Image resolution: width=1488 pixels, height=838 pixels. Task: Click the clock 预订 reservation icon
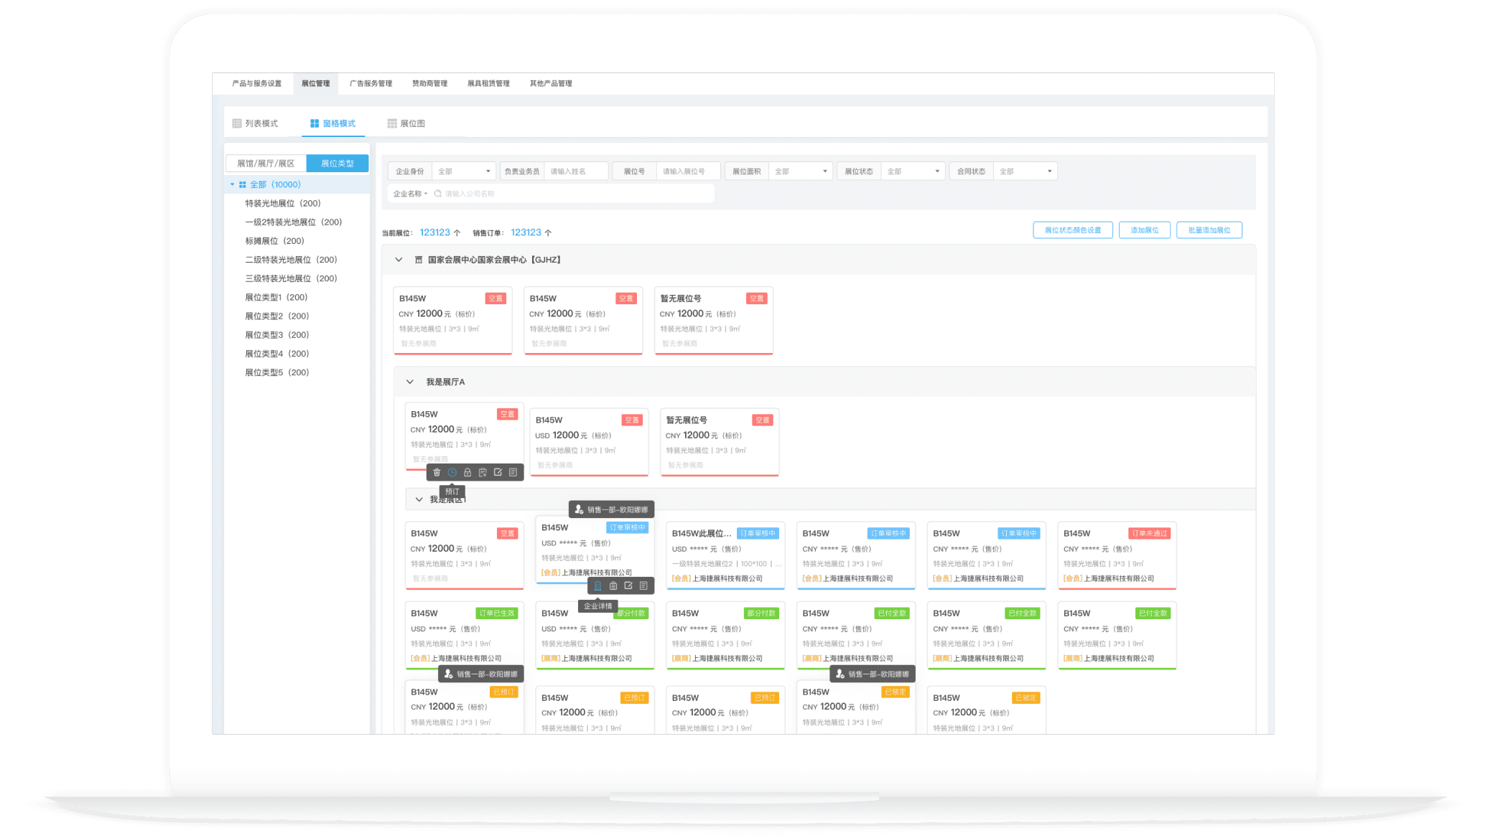click(x=452, y=472)
